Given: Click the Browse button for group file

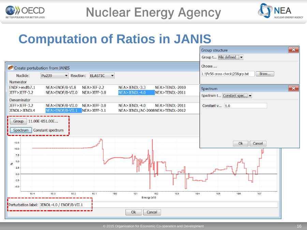Looking at the screenshot, I should pos(265,74).
